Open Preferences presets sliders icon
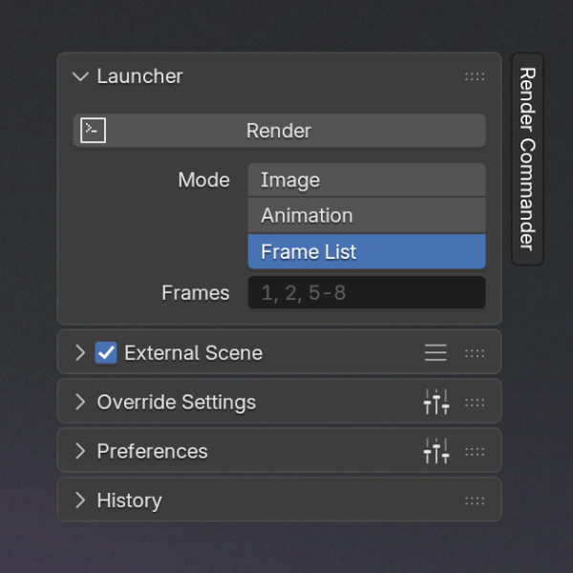This screenshot has width=573, height=573. coord(435,451)
